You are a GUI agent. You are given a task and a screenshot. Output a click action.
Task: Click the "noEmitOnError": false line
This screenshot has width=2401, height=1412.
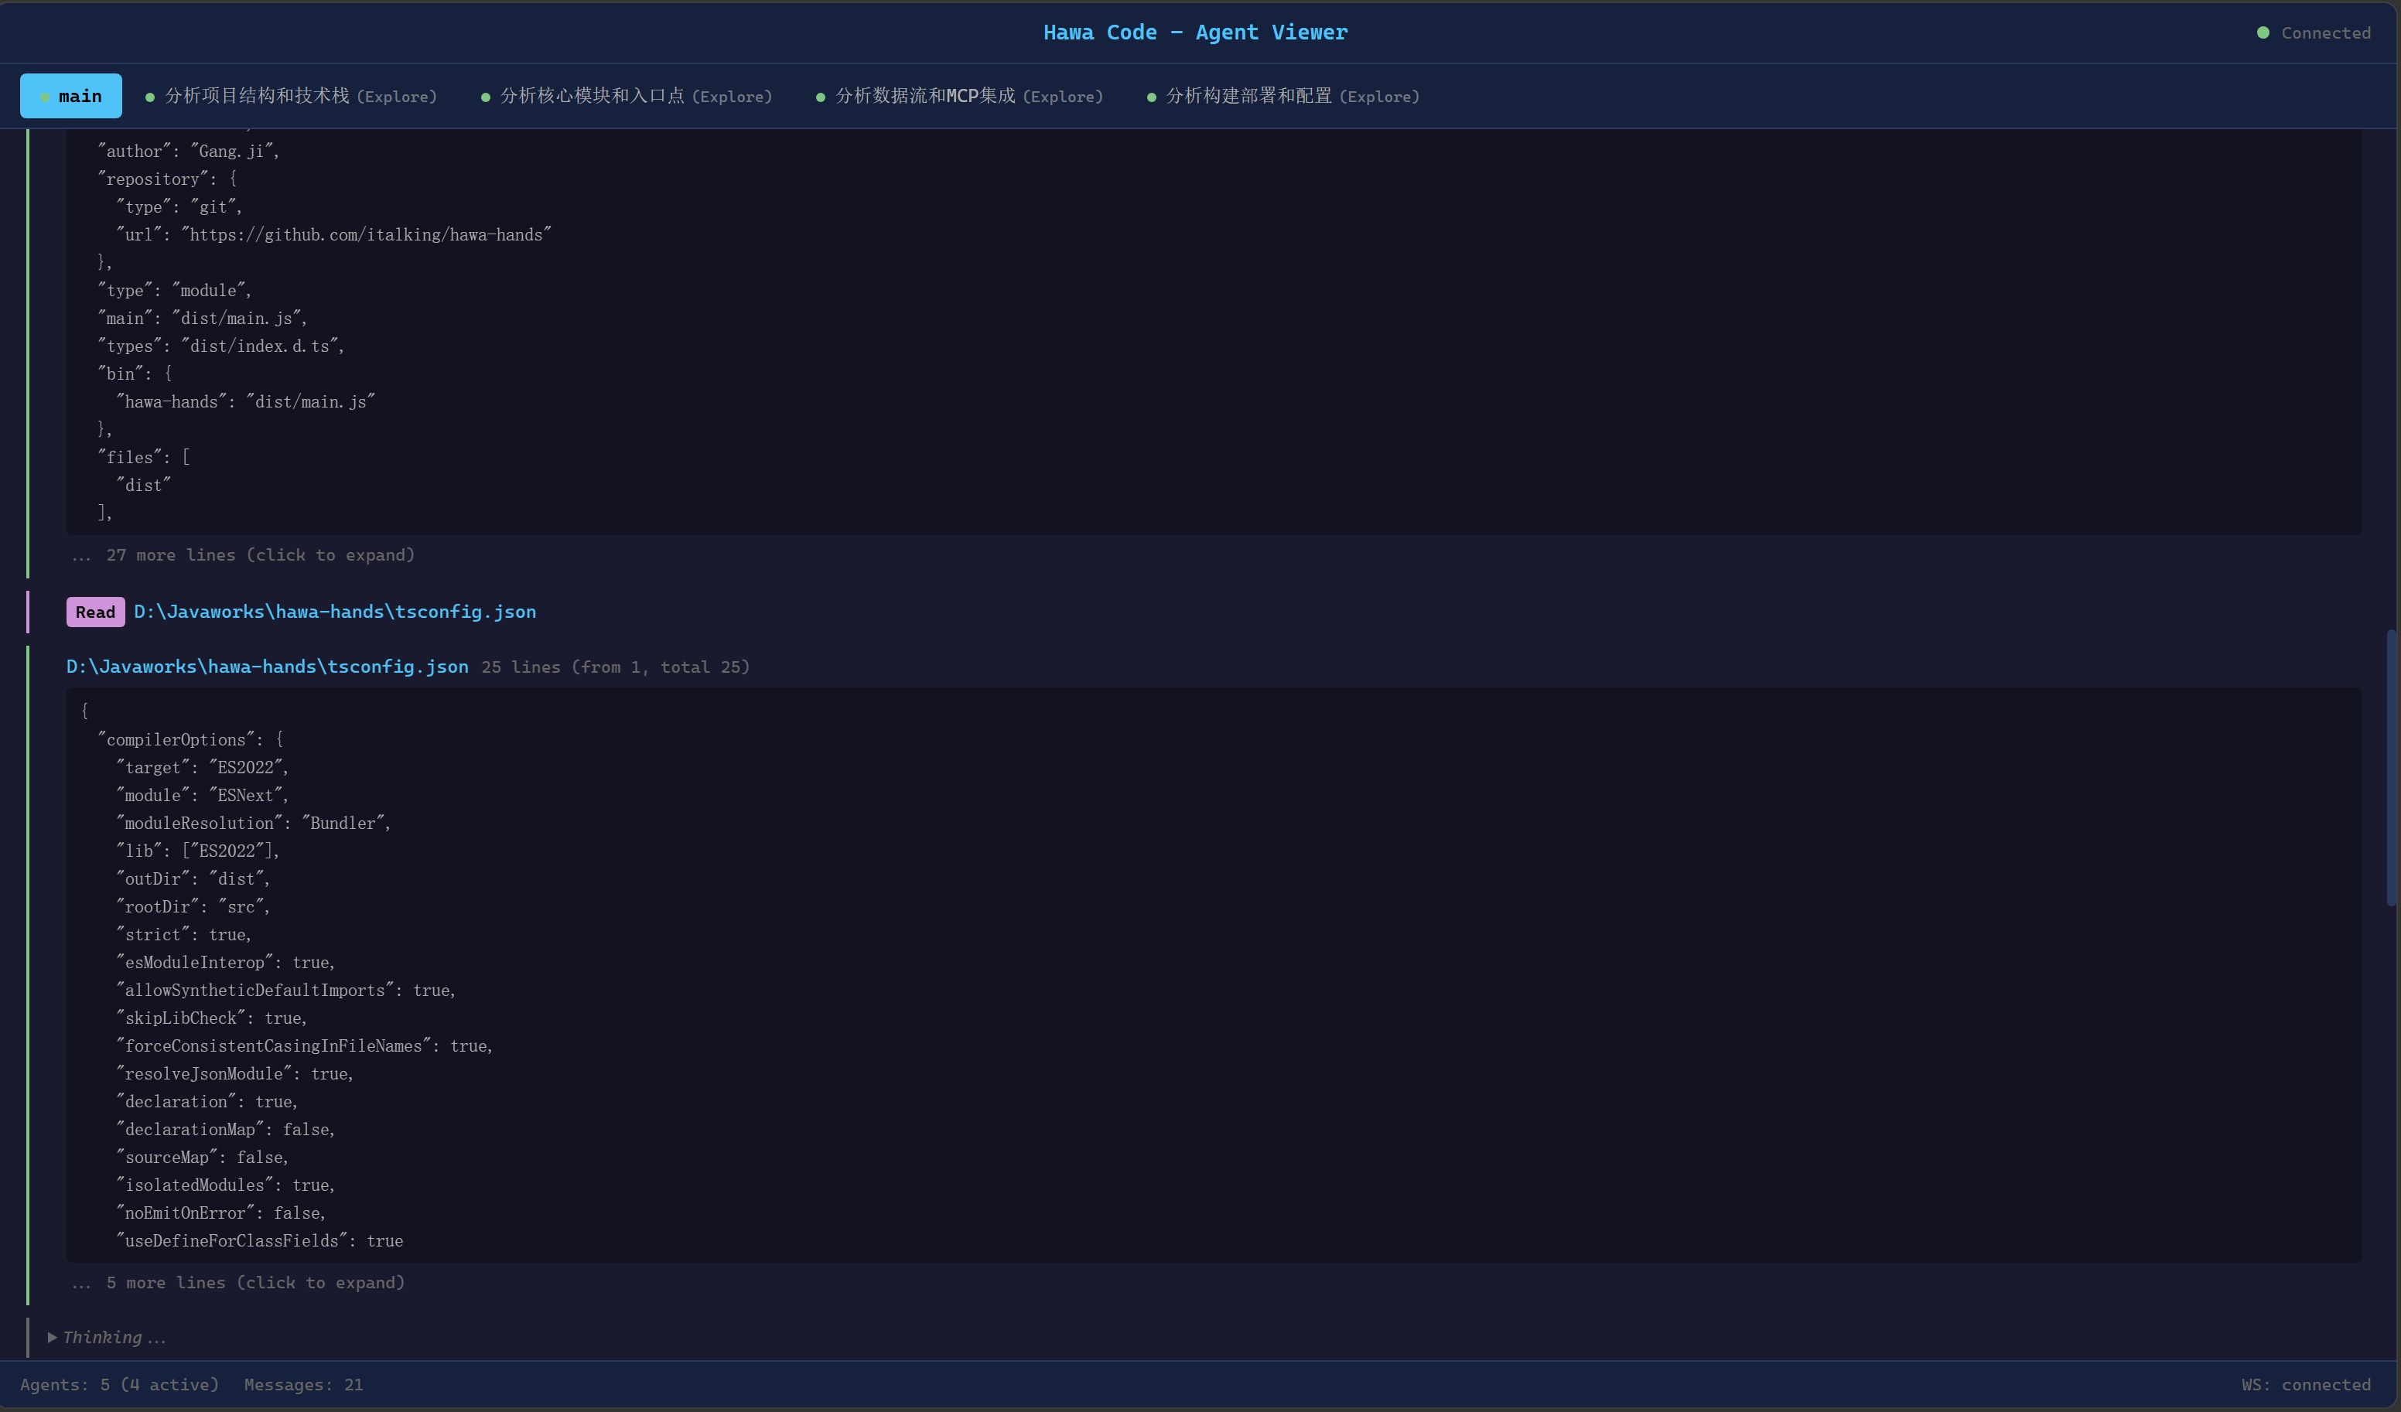(x=220, y=1214)
